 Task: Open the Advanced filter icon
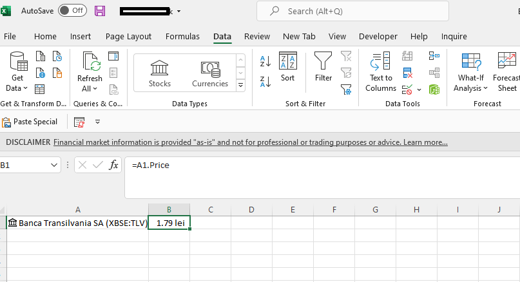click(346, 89)
